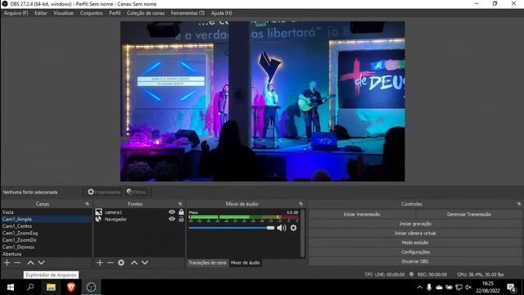
Task: Open the Perfil menu
Action: (115, 13)
